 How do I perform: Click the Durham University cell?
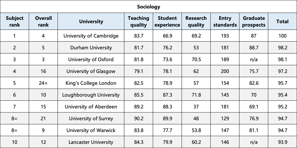(x=91, y=48)
